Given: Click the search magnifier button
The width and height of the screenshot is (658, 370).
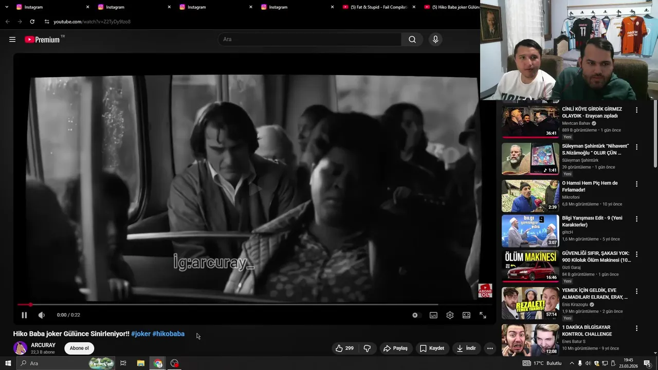Looking at the screenshot, I should point(412,40).
